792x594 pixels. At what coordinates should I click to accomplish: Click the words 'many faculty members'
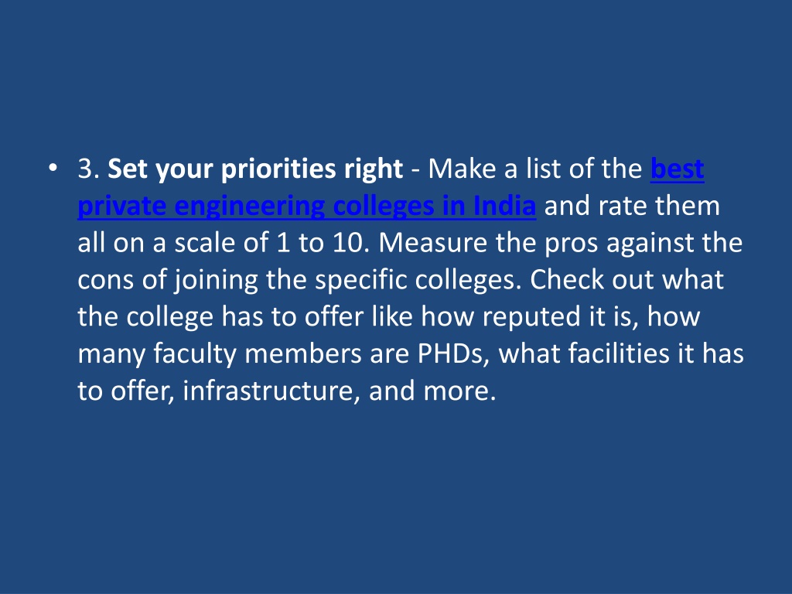(219, 354)
